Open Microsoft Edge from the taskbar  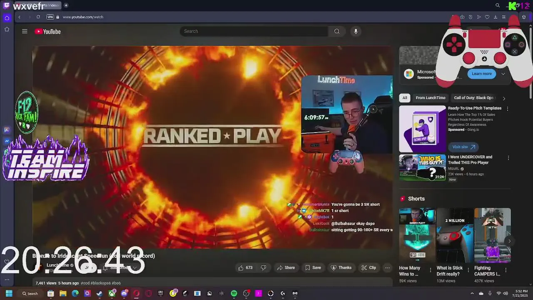[x=75, y=293]
